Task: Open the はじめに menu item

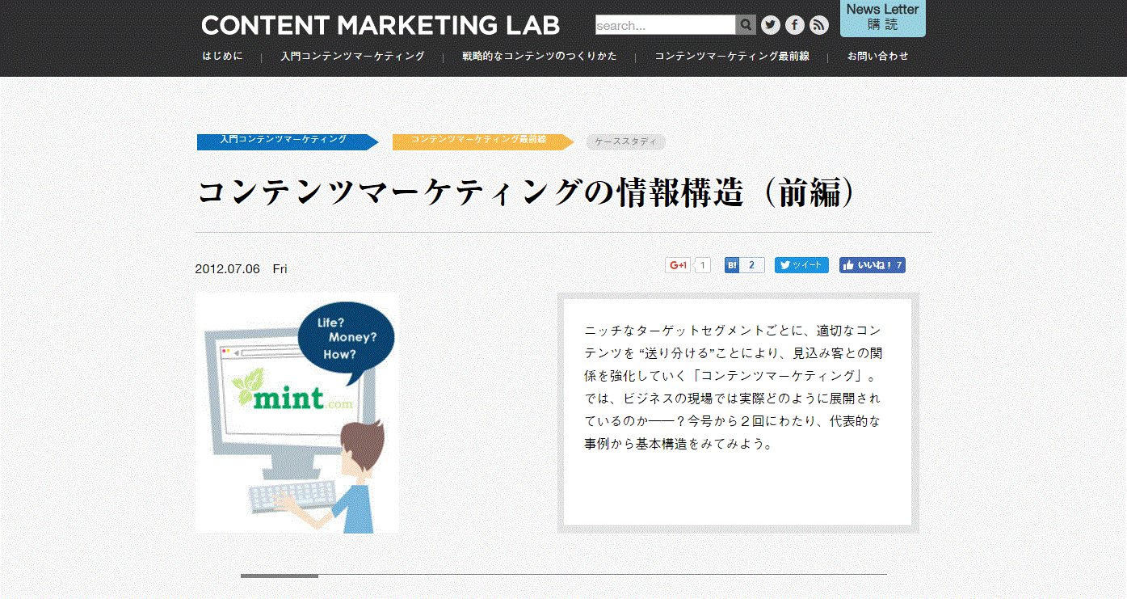Action: (x=222, y=57)
